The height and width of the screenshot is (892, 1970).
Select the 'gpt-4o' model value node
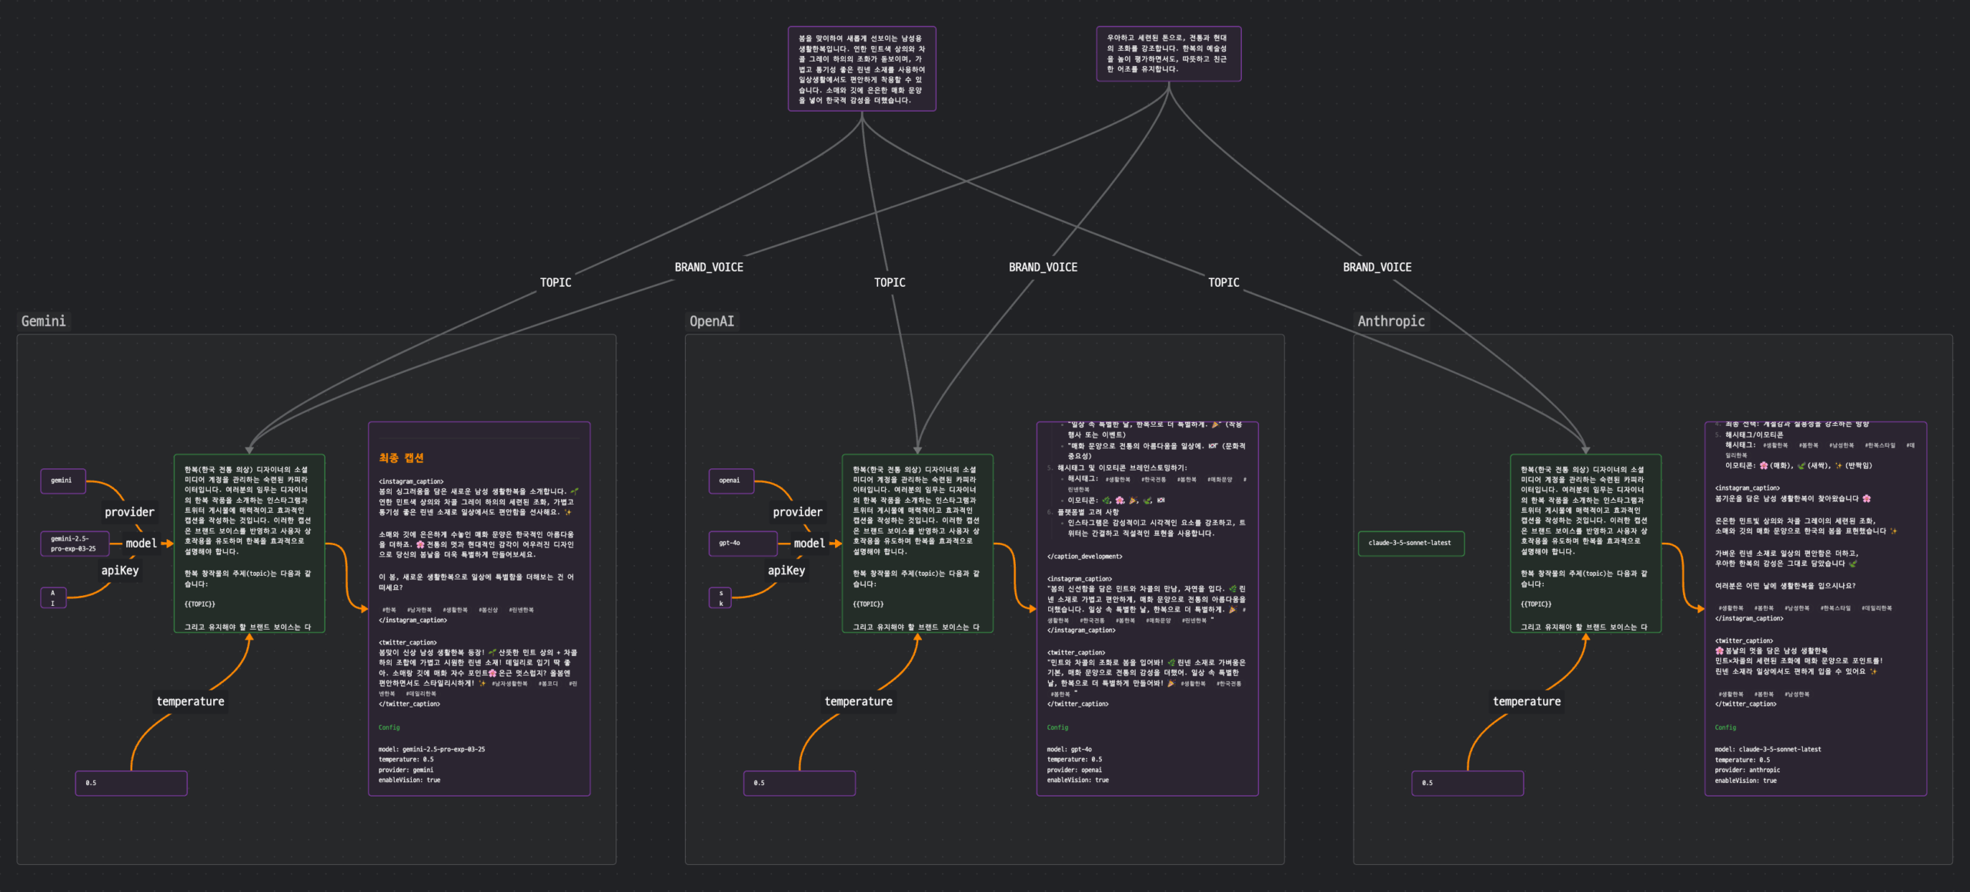(x=743, y=544)
